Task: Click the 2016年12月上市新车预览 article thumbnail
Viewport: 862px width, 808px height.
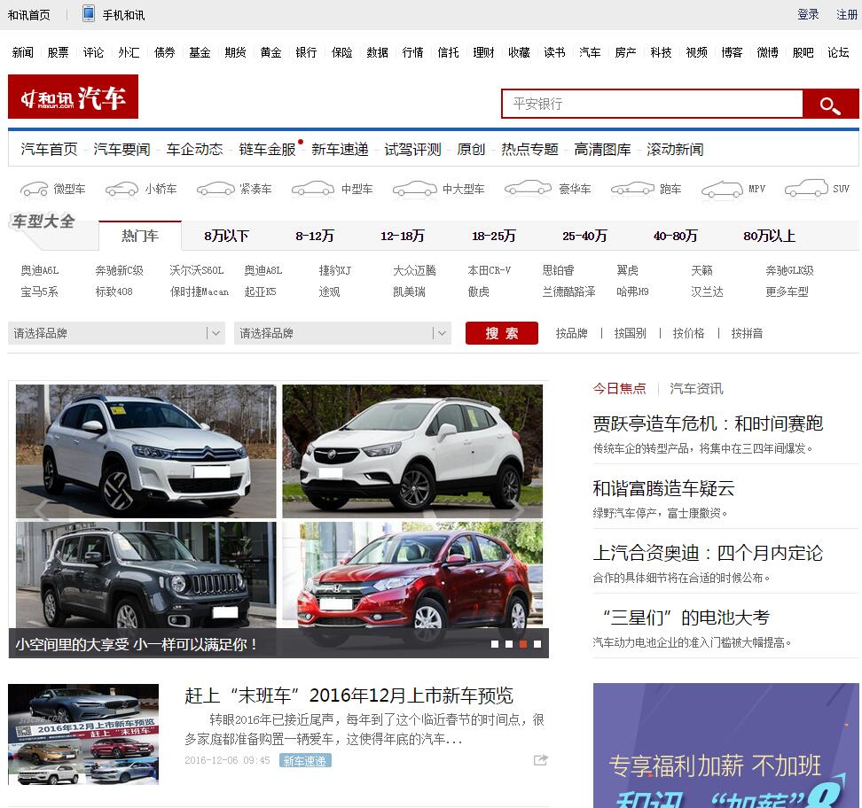Action: point(83,734)
